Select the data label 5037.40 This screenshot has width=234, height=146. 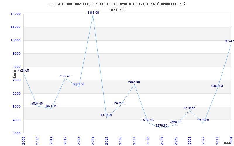pyautogui.click(x=37, y=103)
